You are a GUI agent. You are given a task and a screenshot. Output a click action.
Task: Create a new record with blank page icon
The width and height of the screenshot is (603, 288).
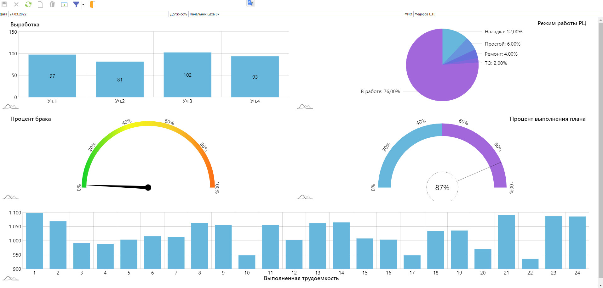(40, 4)
